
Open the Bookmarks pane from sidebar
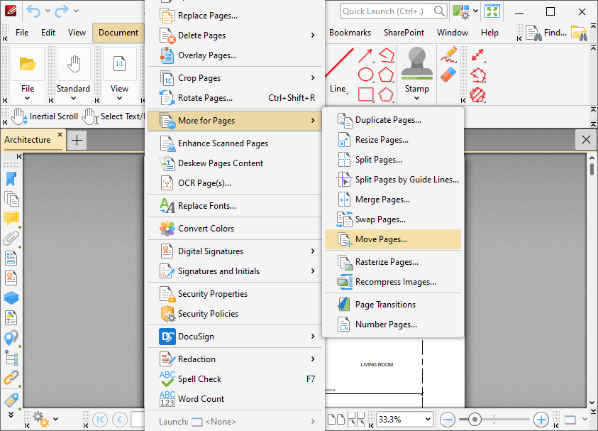(x=11, y=179)
